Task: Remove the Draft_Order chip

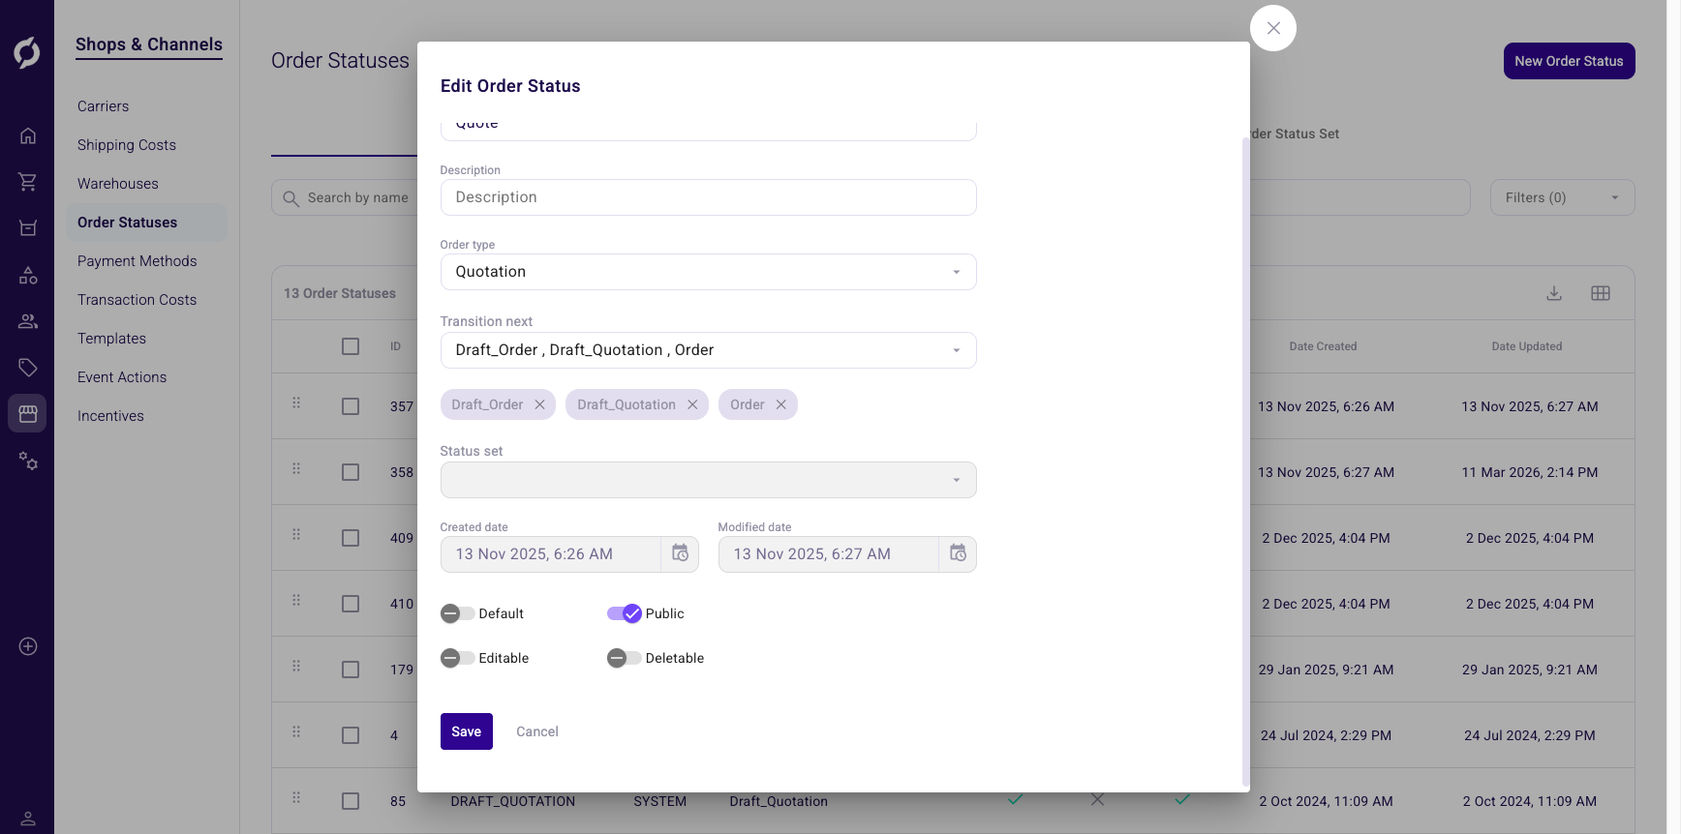Action: click(x=539, y=404)
